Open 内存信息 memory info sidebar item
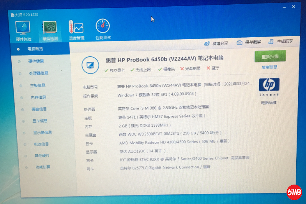 point(39,97)
